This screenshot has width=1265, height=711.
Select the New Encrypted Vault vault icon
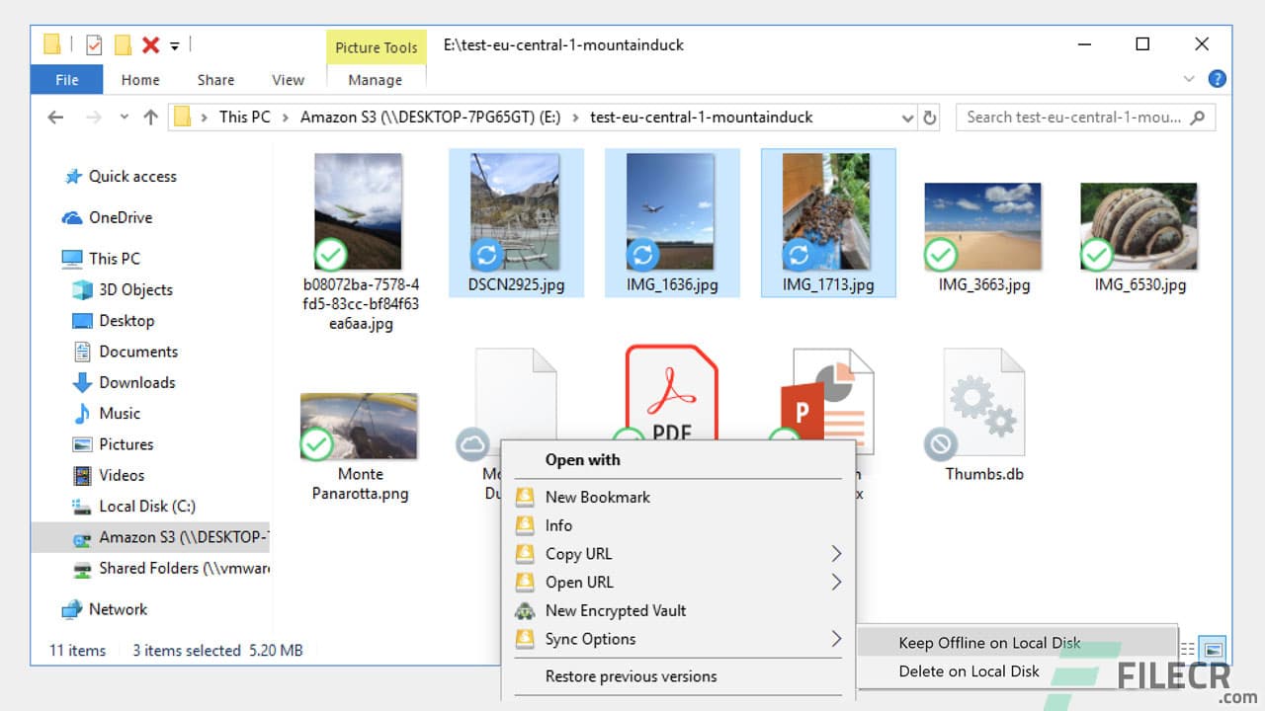click(524, 610)
